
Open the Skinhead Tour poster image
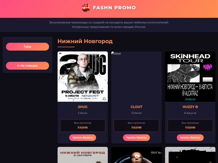190,76
